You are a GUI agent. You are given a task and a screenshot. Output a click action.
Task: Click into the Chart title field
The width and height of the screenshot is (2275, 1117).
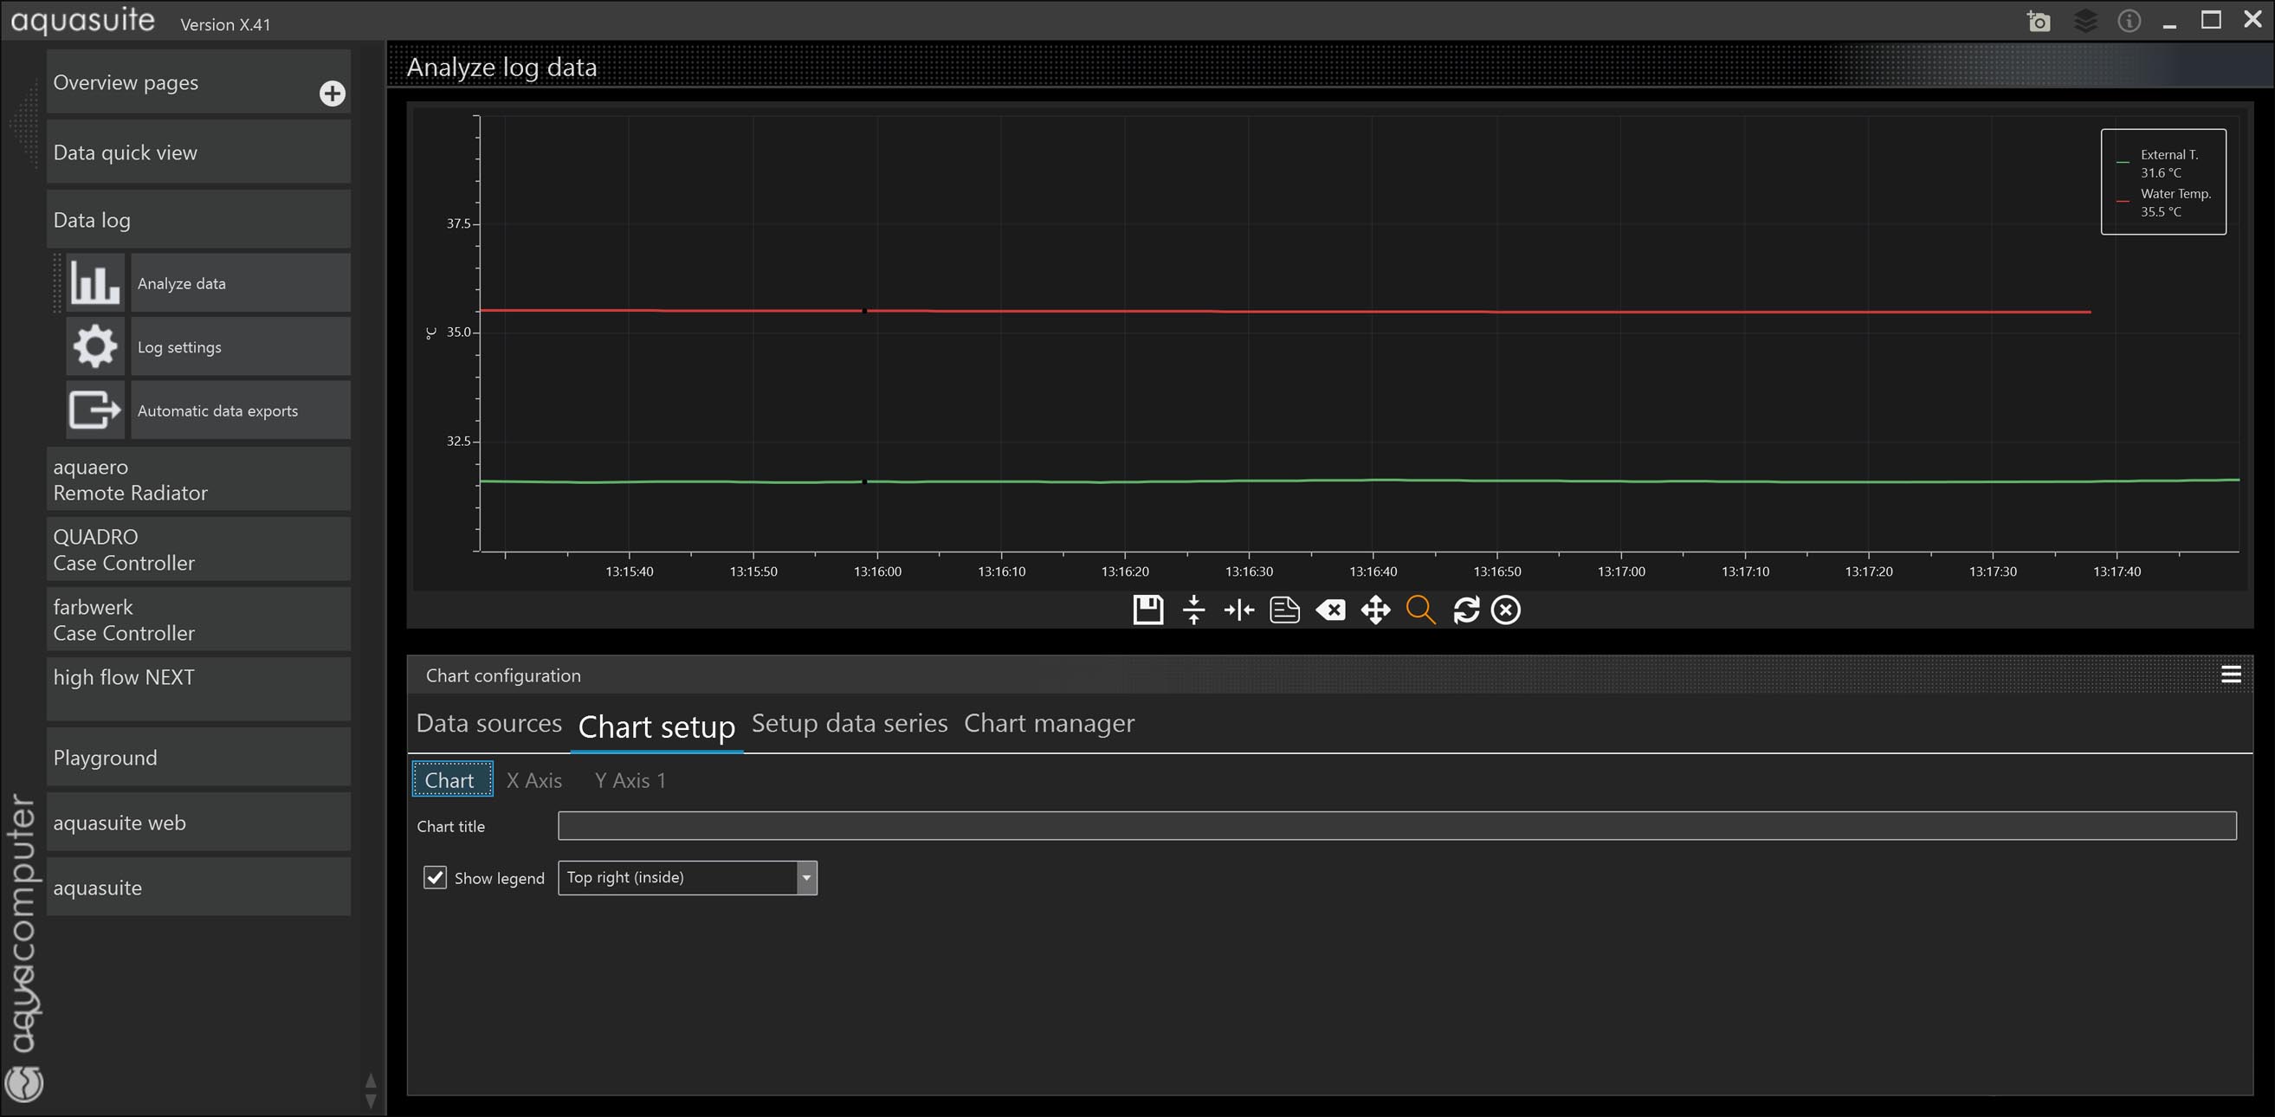[x=1396, y=825]
